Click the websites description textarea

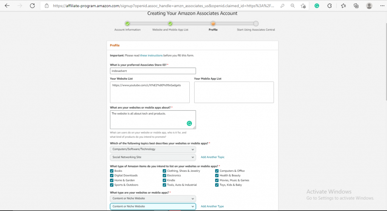[x=153, y=120]
